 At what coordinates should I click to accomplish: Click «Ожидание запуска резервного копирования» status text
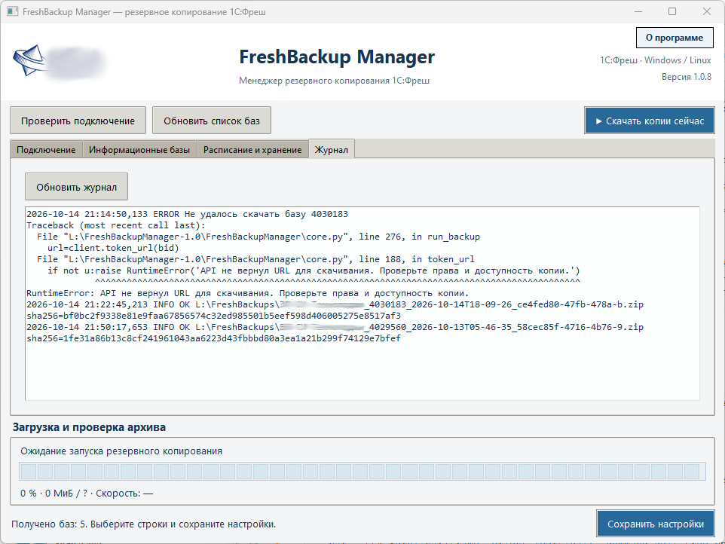tap(121, 451)
